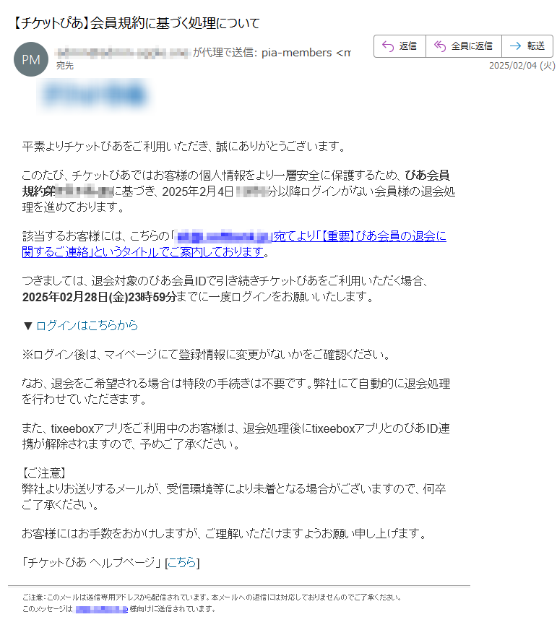Click the 全員に返信 double-arrow icon

click(x=440, y=46)
